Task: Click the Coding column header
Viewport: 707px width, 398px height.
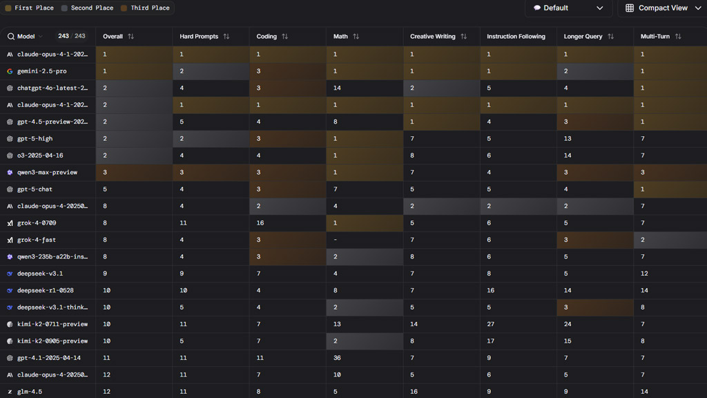Action: tap(267, 37)
